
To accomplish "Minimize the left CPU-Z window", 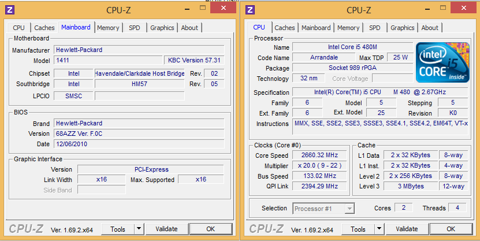I will (187, 9).
